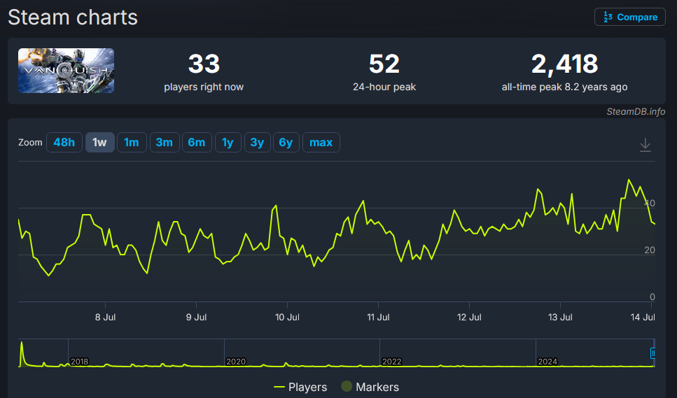The height and width of the screenshot is (398, 677).
Task: Select 6m zoom range
Action: [x=197, y=142]
